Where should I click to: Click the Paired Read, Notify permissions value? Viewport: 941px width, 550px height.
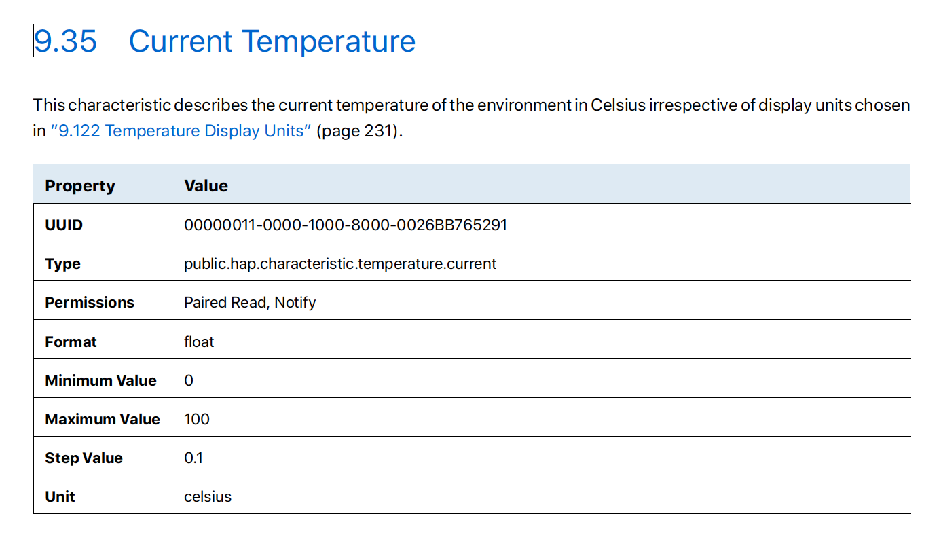click(x=250, y=302)
